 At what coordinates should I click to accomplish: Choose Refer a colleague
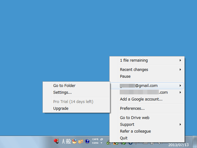pyautogui.click(x=147, y=131)
